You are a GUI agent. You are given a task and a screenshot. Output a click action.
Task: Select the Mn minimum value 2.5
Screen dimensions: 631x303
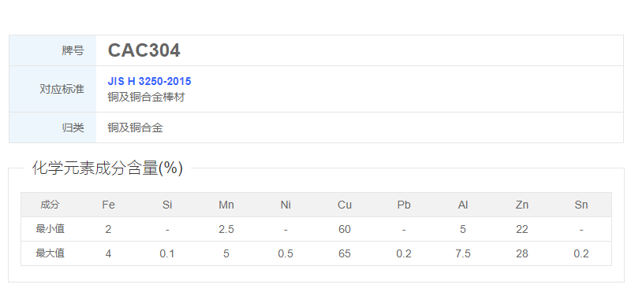point(226,230)
